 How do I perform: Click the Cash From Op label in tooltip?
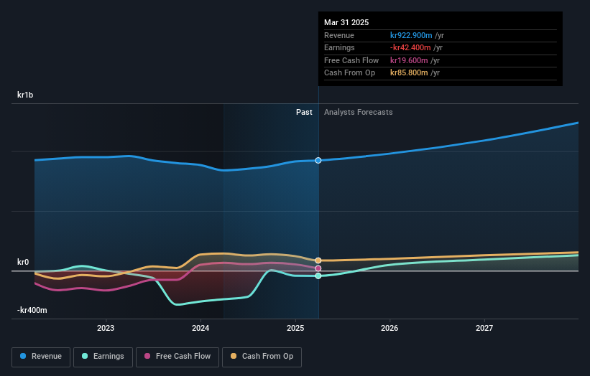tap(349, 73)
